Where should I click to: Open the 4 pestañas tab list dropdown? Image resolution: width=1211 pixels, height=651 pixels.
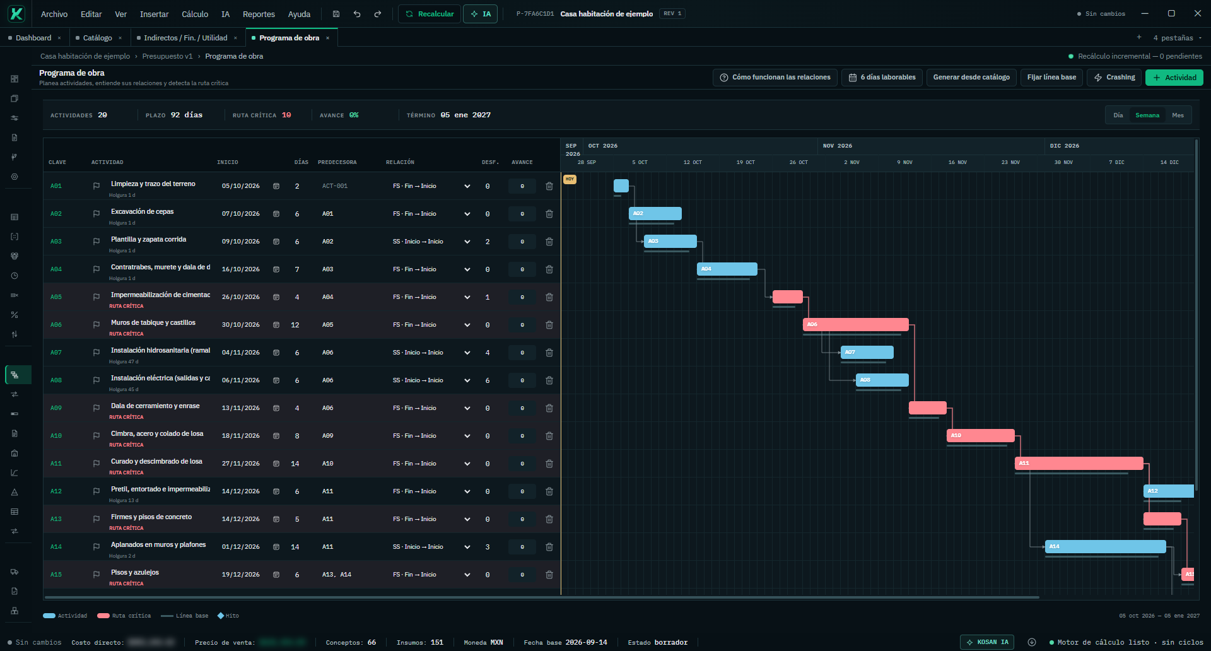tap(1177, 38)
